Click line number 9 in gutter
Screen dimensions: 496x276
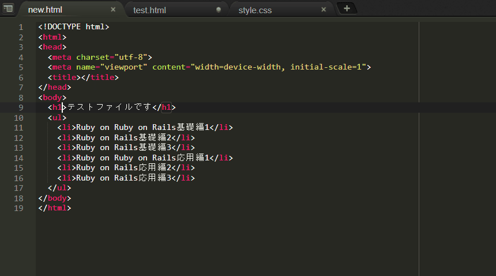[21, 108]
